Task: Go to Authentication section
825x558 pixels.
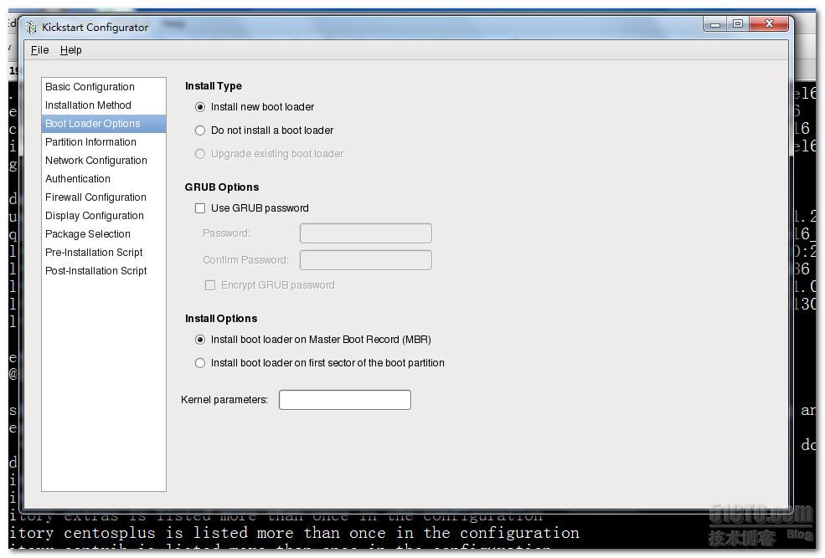Action: (104, 179)
